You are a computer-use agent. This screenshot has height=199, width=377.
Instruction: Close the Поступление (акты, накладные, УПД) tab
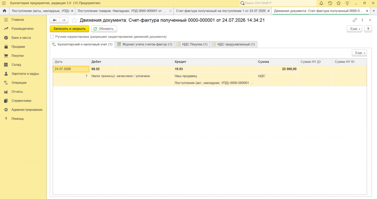72,11
